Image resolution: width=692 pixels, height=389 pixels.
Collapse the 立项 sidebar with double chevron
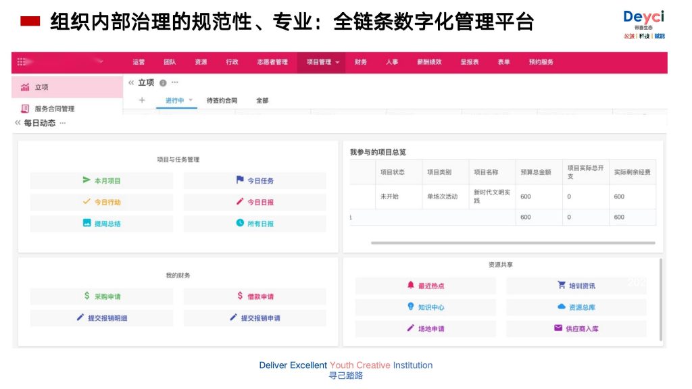pyautogui.click(x=131, y=82)
